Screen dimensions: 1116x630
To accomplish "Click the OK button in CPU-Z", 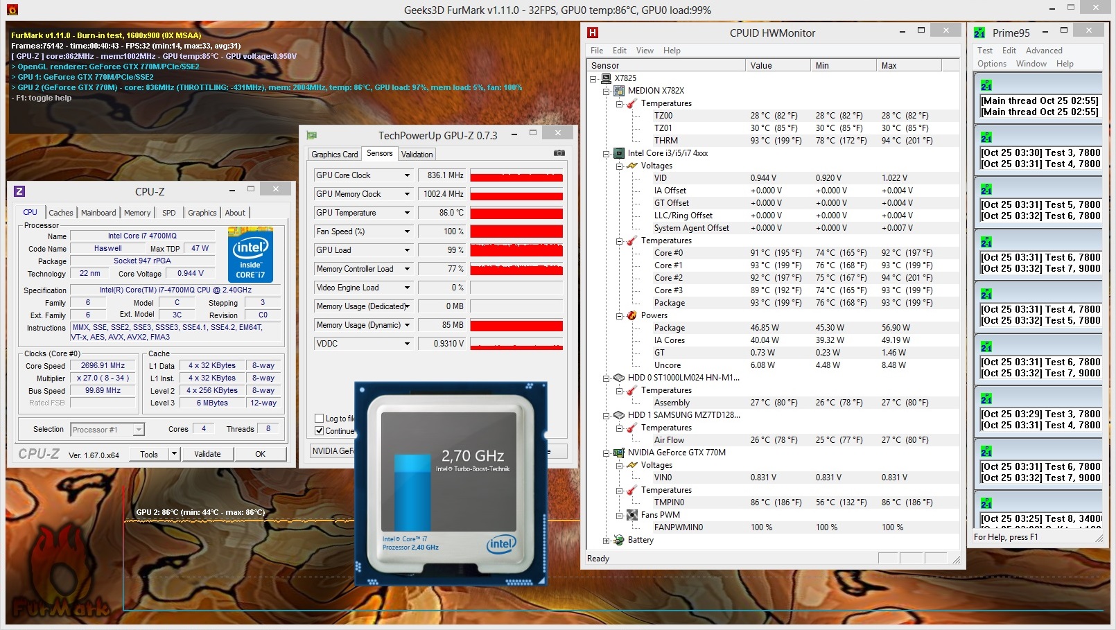I will [261, 454].
